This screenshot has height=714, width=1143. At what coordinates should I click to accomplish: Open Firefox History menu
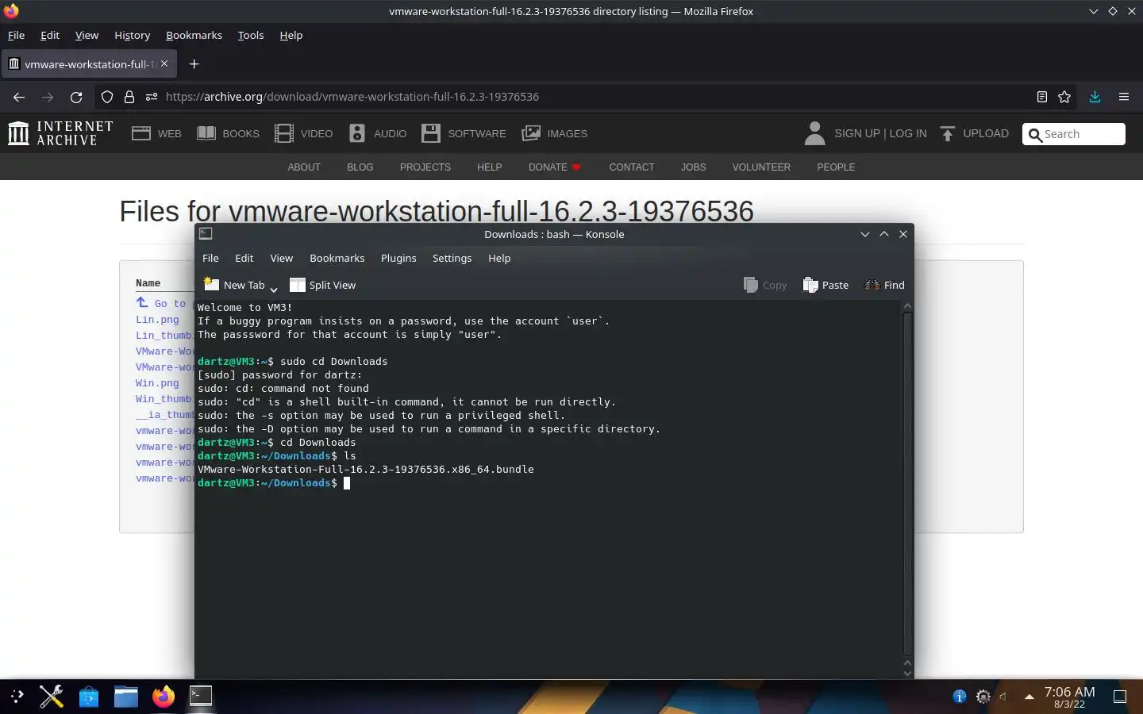(132, 35)
